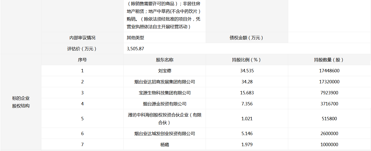Click the 标的企业股权结构 section label
Screen dimensions: 371x151
21,102
